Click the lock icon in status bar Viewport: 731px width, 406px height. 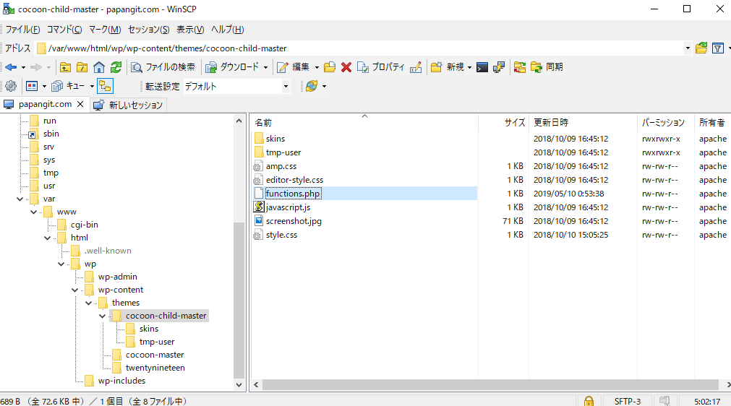589,401
